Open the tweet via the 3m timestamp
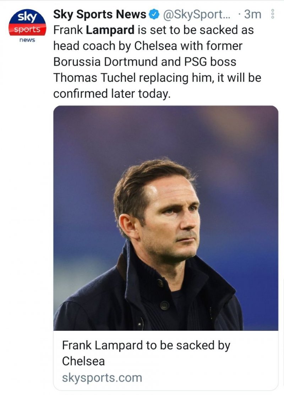 click(253, 15)
